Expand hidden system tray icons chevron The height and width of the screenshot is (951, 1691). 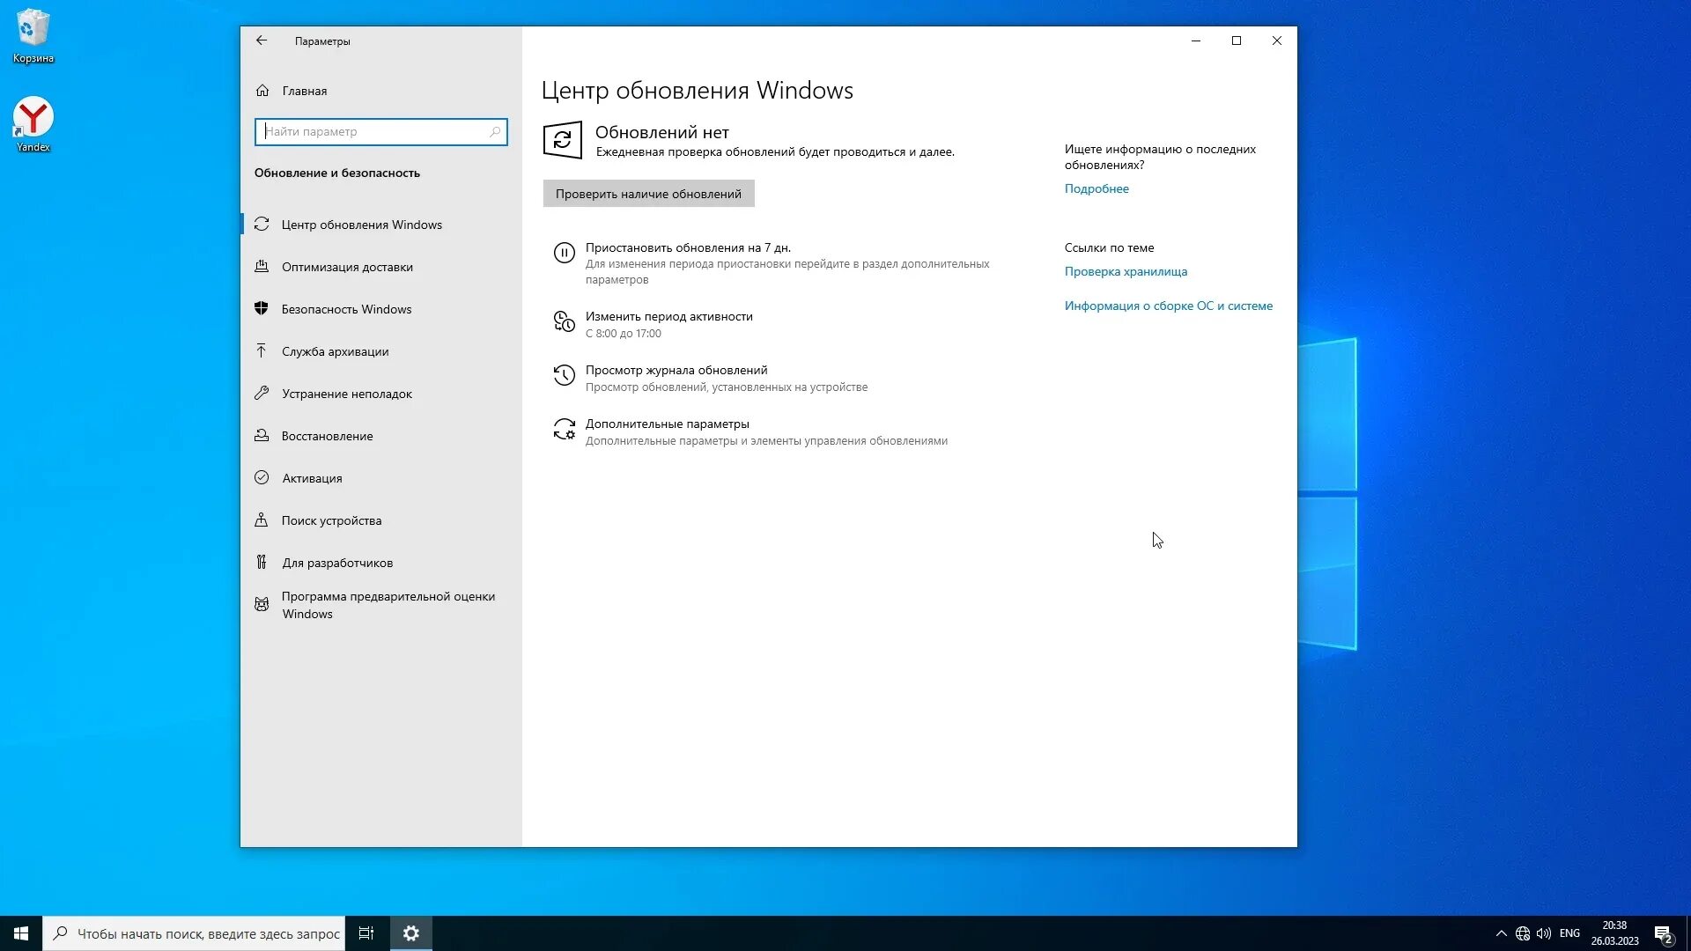1501,933
